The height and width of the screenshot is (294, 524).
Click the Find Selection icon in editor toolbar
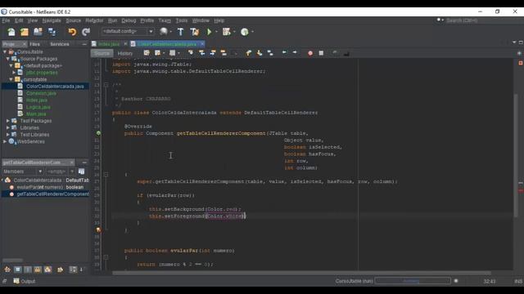coord(191,53)
